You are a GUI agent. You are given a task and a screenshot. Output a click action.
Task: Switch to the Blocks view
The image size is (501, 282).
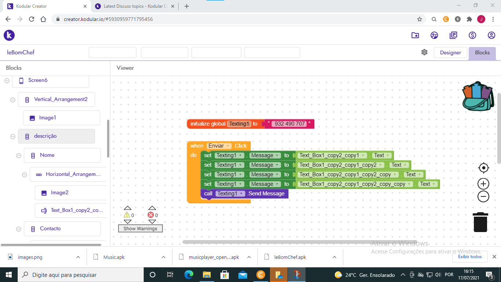(482, 53)
